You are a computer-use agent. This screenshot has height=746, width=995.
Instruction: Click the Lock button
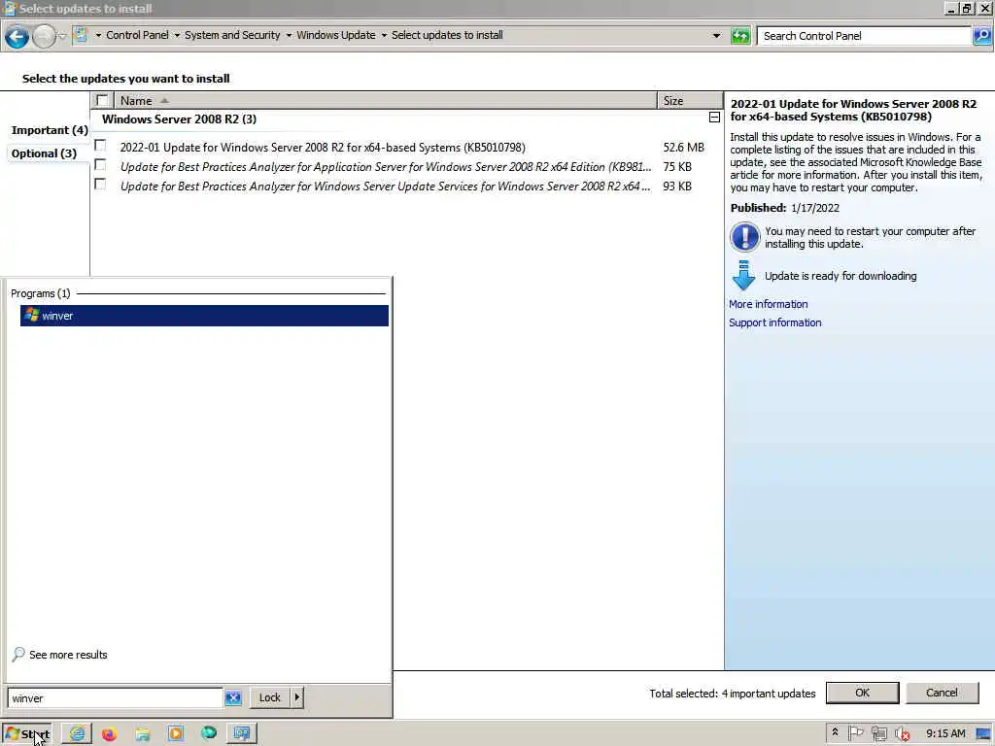(x=270, y=697)
